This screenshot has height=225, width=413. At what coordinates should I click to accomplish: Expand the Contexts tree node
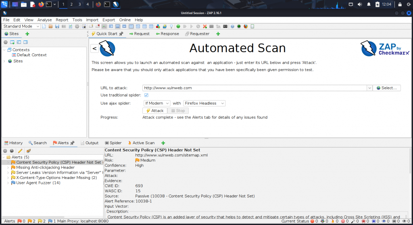(x=4, y=50)
